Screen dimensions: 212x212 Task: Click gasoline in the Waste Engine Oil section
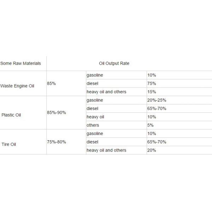95,75
